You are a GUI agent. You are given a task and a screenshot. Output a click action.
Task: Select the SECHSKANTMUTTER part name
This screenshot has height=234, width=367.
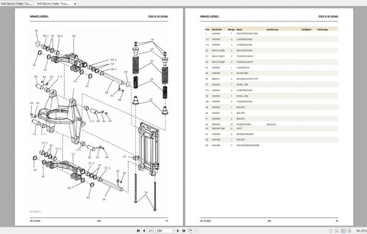pyautogui.click(x=247, y=79)
